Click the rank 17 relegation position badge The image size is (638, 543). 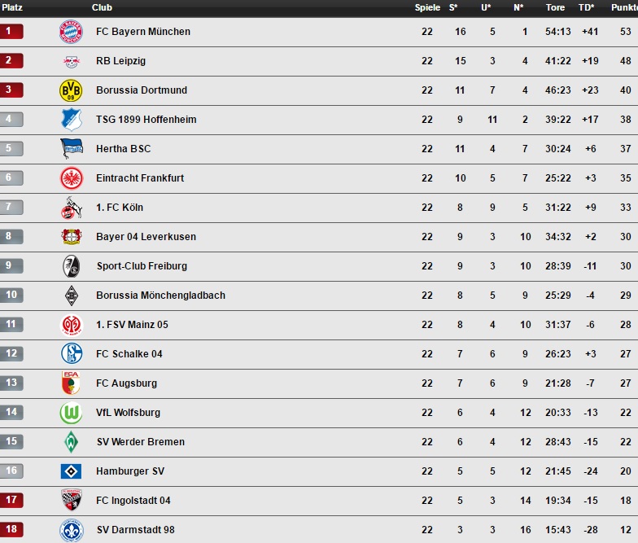tap(11, 501)
